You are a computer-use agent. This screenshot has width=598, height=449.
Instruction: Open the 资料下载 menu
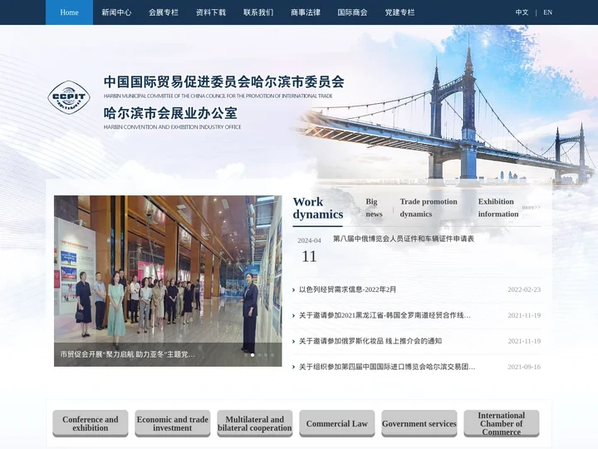211,12
